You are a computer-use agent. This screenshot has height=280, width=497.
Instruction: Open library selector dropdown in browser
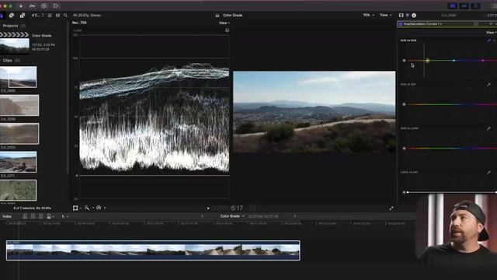(x=37, y=16)
